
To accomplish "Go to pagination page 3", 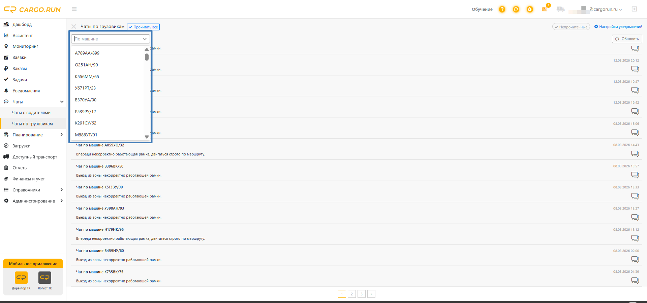I will (x=361, y=294).
